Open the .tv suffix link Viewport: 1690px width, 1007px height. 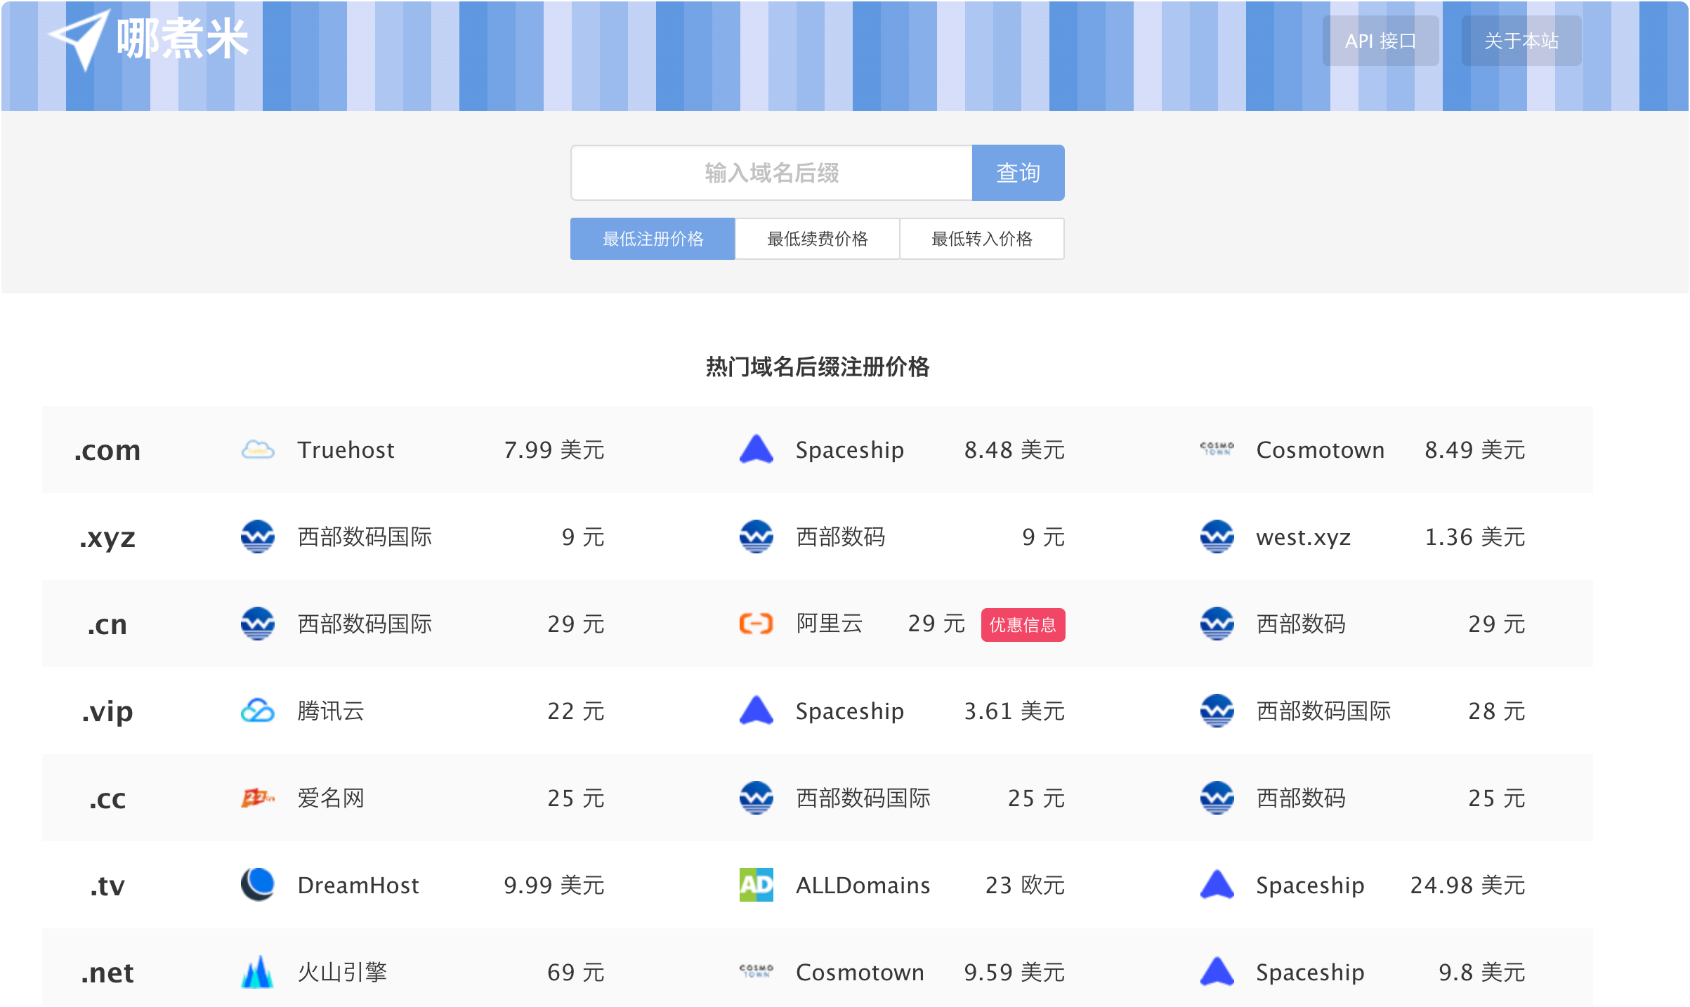tap(107, 886)
